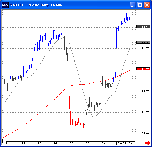Click the red scroll-right arrow at bottom
The height and width of the screenshot is (147, 152).
[x=148, y=143]
